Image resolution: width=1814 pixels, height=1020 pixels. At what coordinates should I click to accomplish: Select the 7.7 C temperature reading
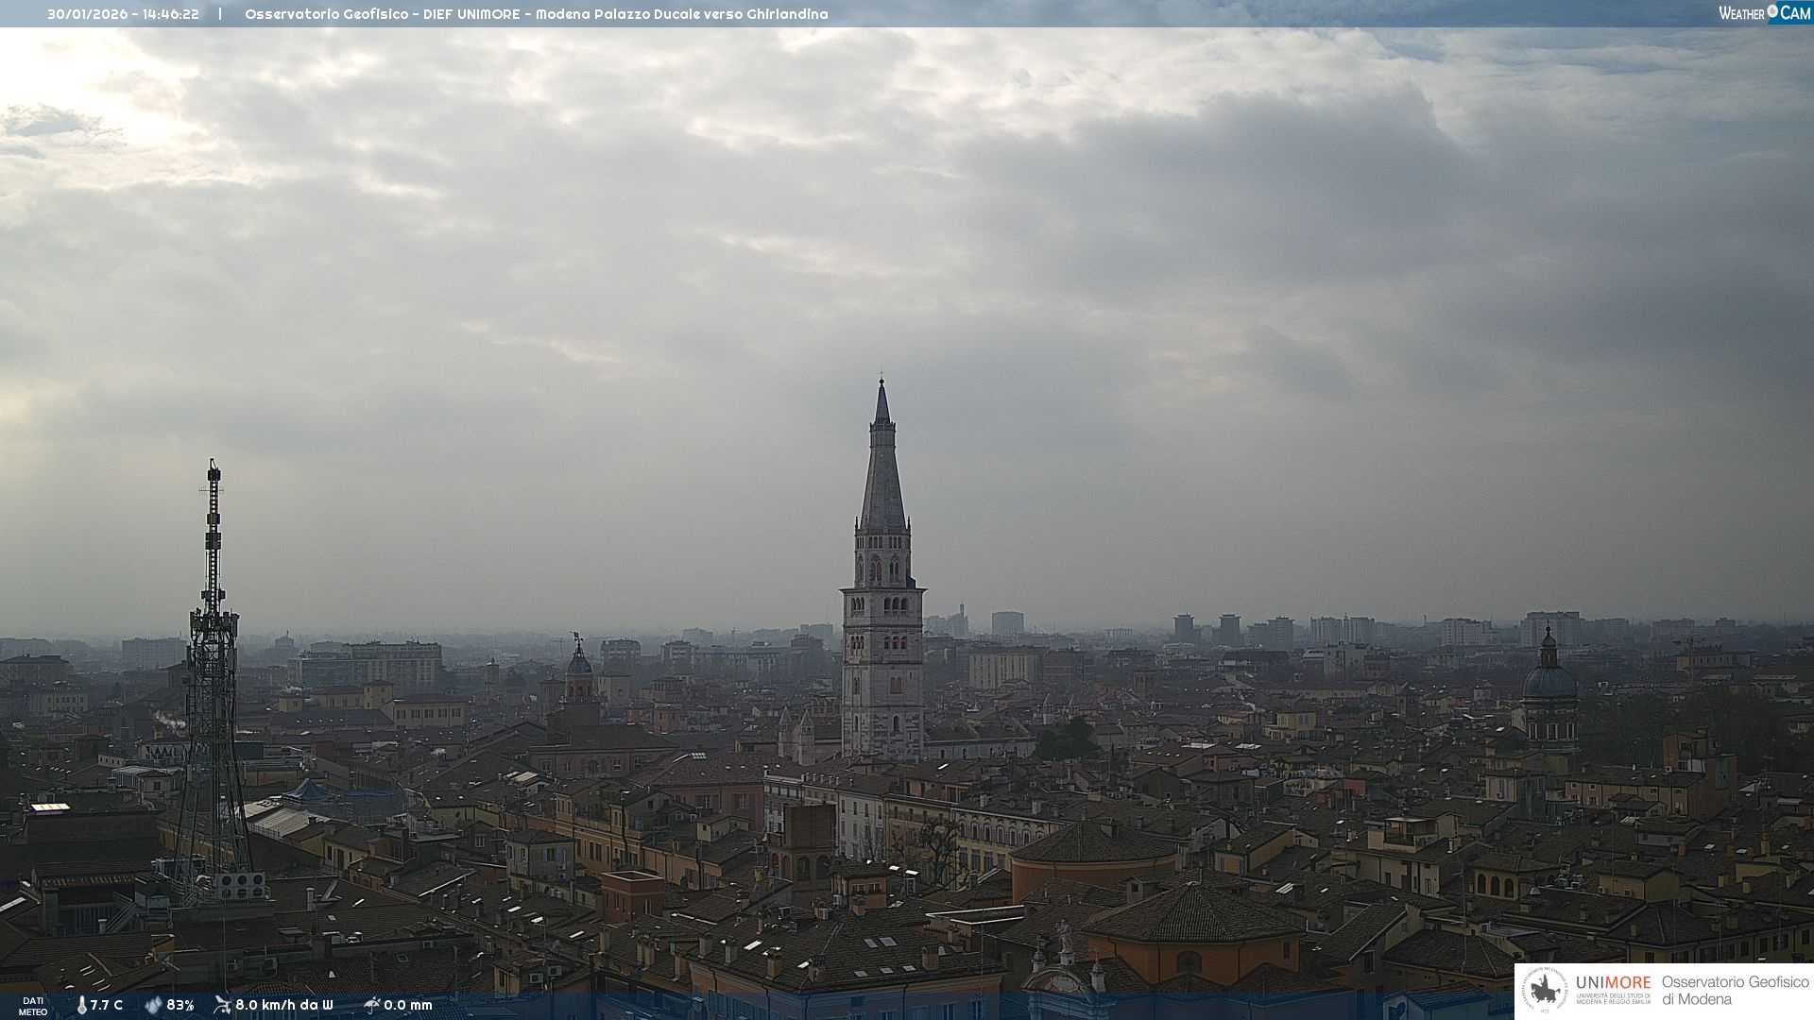pyautogui.click(x=107, y=1005)
